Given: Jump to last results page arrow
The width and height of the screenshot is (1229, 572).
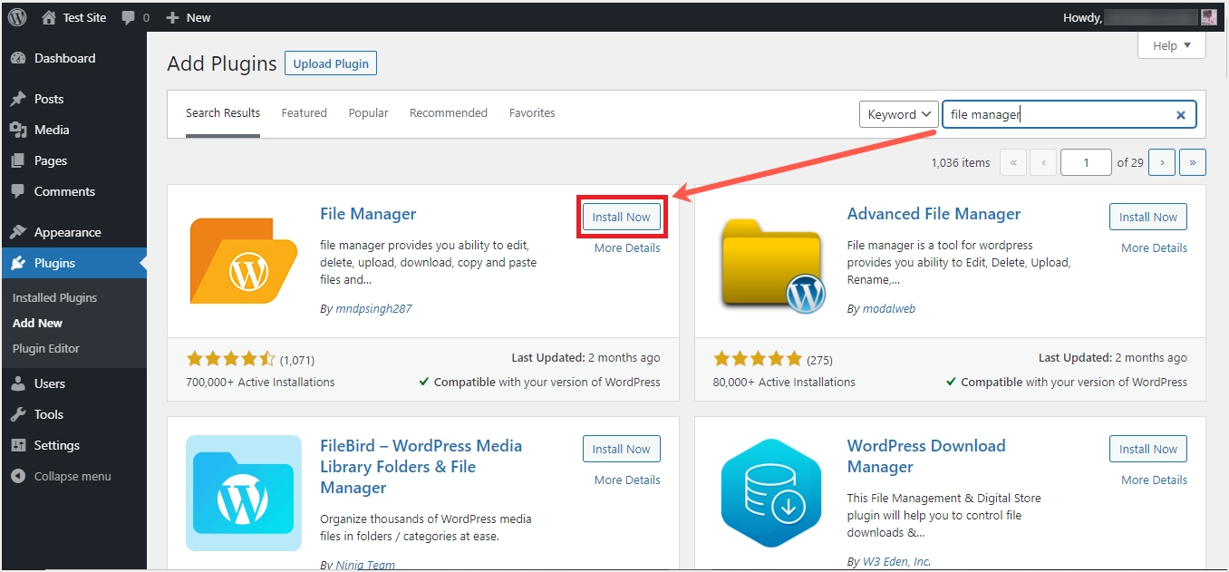Looking at the screenshot, I should point(1193,162).
